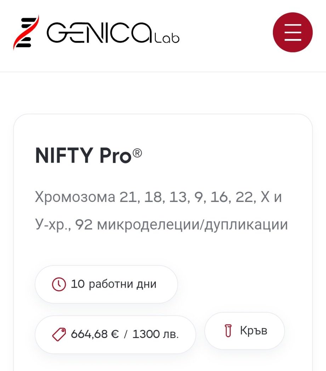Click the red test tube icon
This screenshot has height=371, width=326.
pyautogui.click(x=228, y=331)
